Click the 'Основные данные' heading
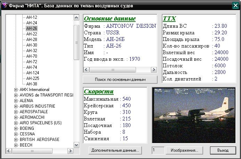 pos(110,18)
